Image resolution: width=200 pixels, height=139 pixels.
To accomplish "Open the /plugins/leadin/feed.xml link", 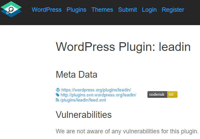I will click(x=83, y=100).
